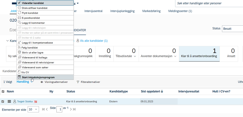Select 'Klar til å ansette/onboarding' pipeline stage
243x117 pixels.
coord(199,54)
